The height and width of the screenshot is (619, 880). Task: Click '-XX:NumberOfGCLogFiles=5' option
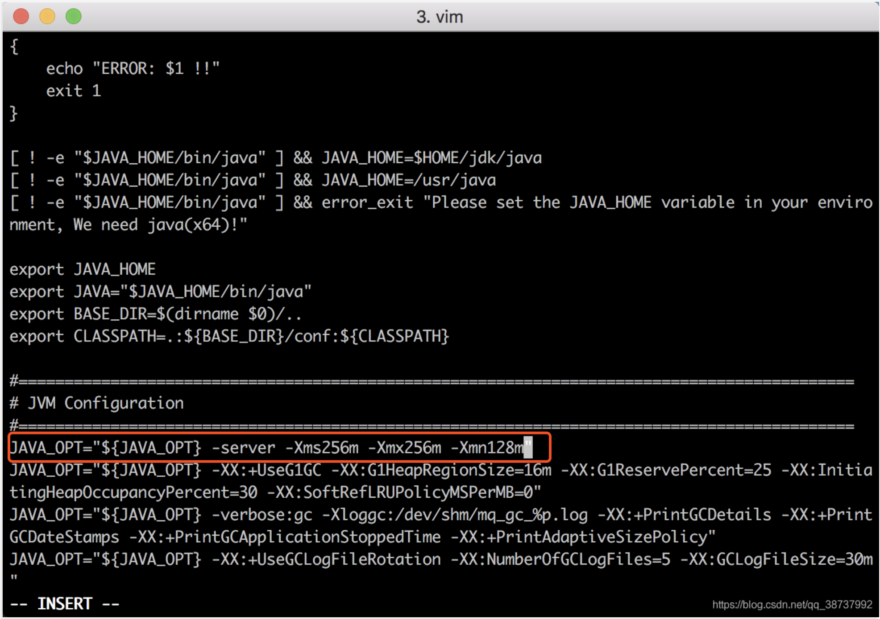click(561, 559)
